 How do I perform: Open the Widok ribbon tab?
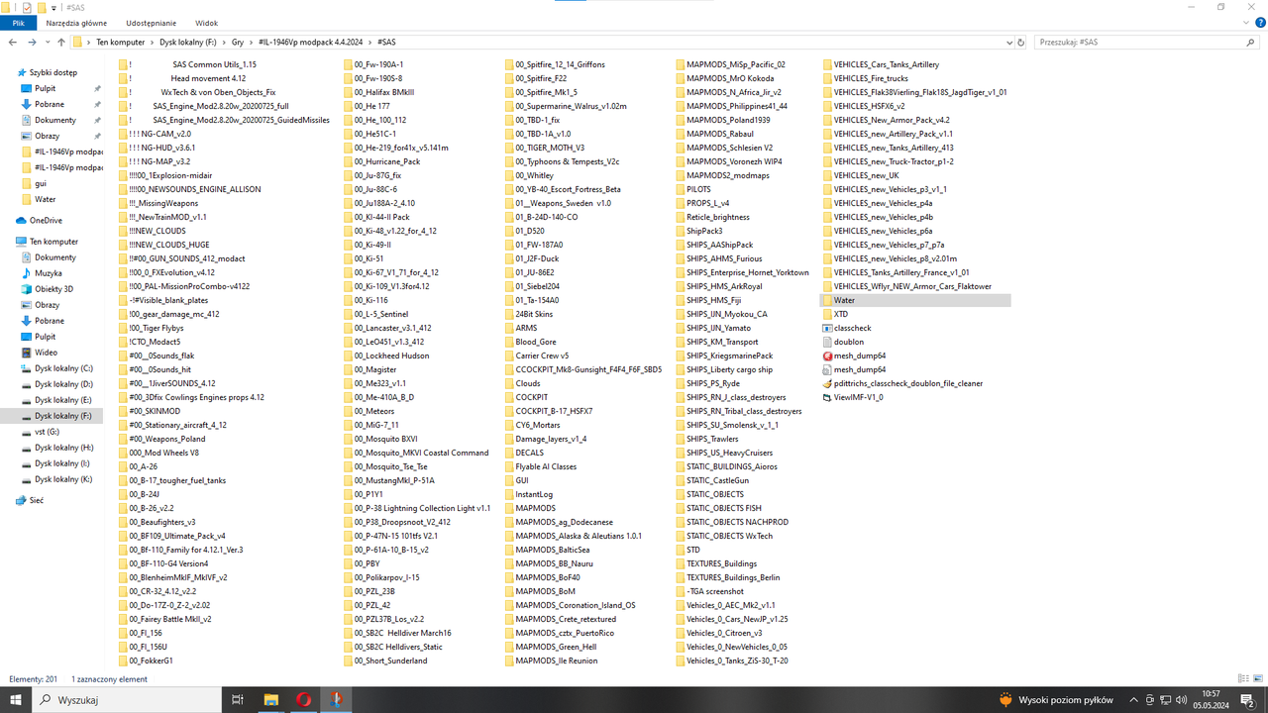pyautogui.click(x=207, y=22)
